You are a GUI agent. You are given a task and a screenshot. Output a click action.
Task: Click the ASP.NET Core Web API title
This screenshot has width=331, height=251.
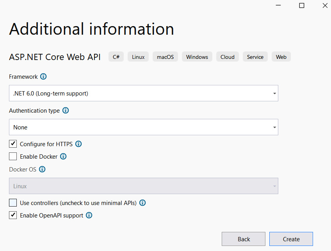click(55, 57)
